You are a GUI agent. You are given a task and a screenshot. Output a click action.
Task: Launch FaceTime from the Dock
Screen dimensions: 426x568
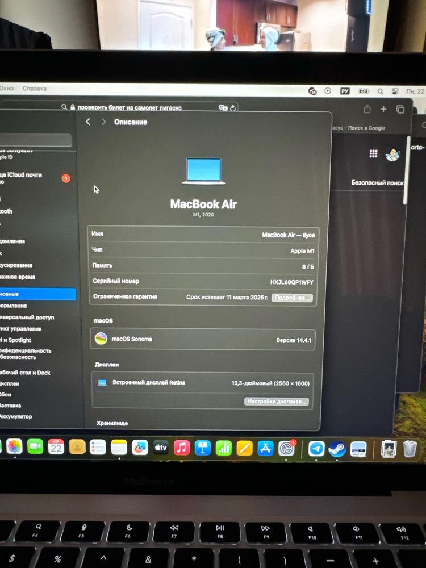pos(35,447)
